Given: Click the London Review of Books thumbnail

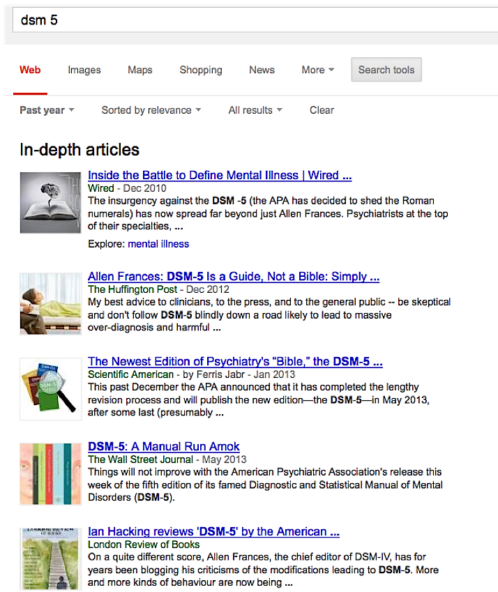Looking at the screenshot, I should tap(51, 559).
